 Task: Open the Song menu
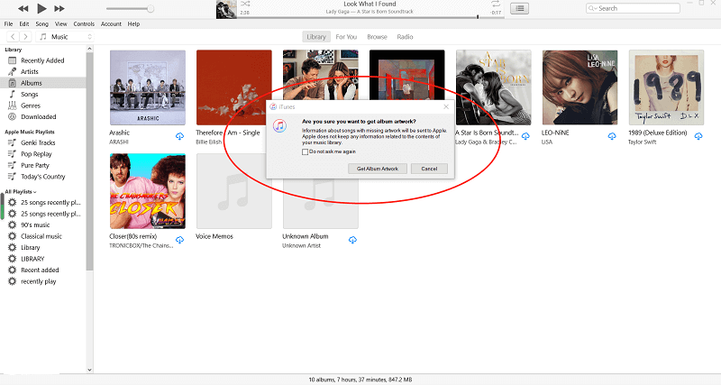(x=41, y=24)
